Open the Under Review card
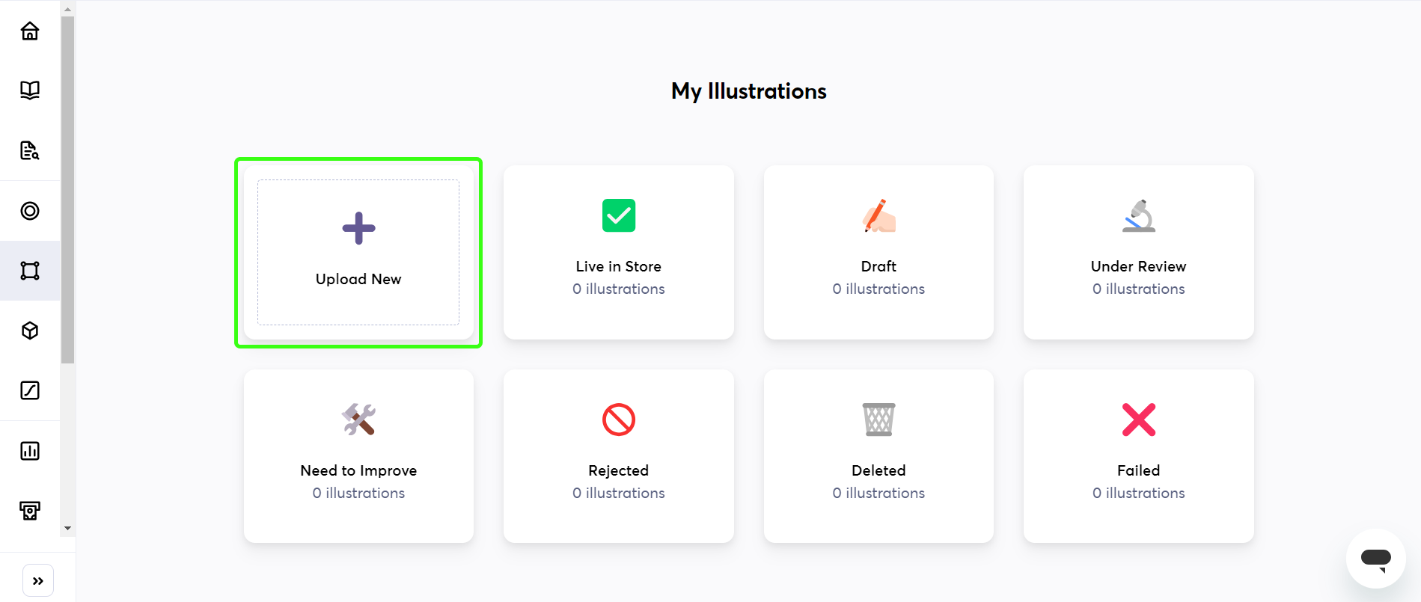This screenshot has width=1421, height=602. [x=1139, y=252]
